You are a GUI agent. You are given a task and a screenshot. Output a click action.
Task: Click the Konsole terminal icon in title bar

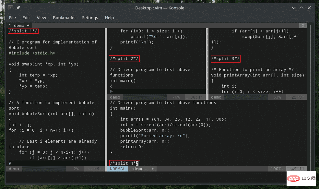(10, 7)
